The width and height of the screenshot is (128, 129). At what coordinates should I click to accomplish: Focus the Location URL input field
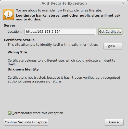click(60, 32)
